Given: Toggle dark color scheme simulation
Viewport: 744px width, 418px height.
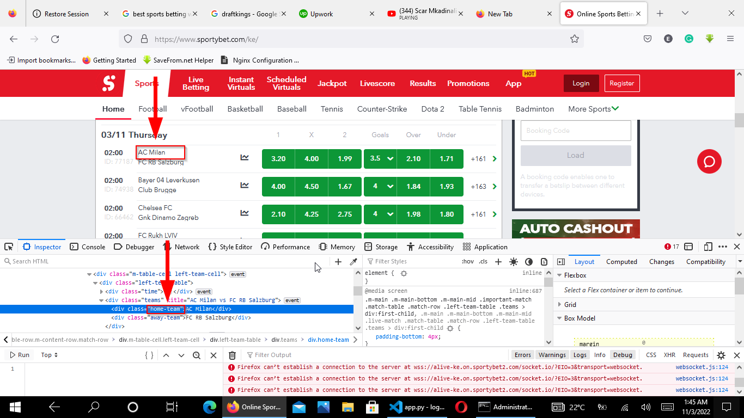Looking at the screenshot, I should pyautogui.click(x=529, y=262).
